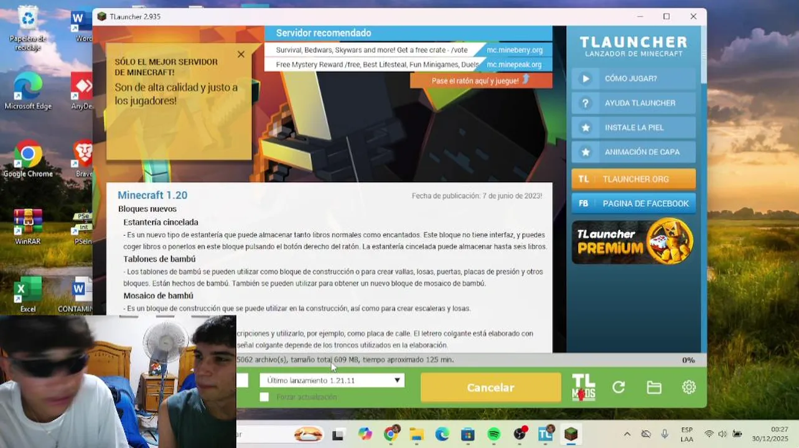799x448 pixels.
Task: Open the clock and date 30/12/2025
Action: (770, 434)
